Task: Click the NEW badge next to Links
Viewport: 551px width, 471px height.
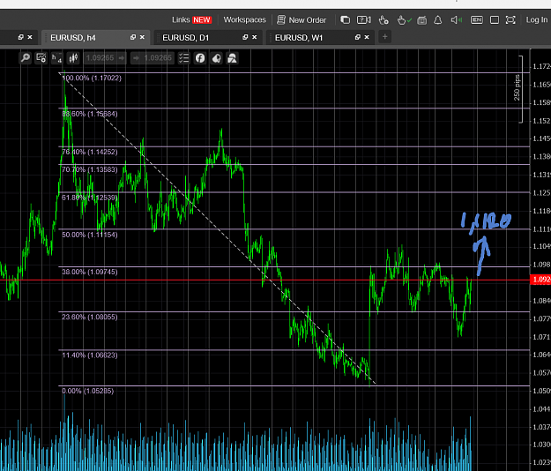Action: tap(202, 20)
